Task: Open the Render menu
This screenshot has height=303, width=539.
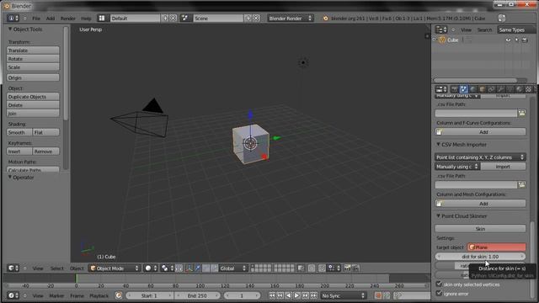Action: click(67, 19)
